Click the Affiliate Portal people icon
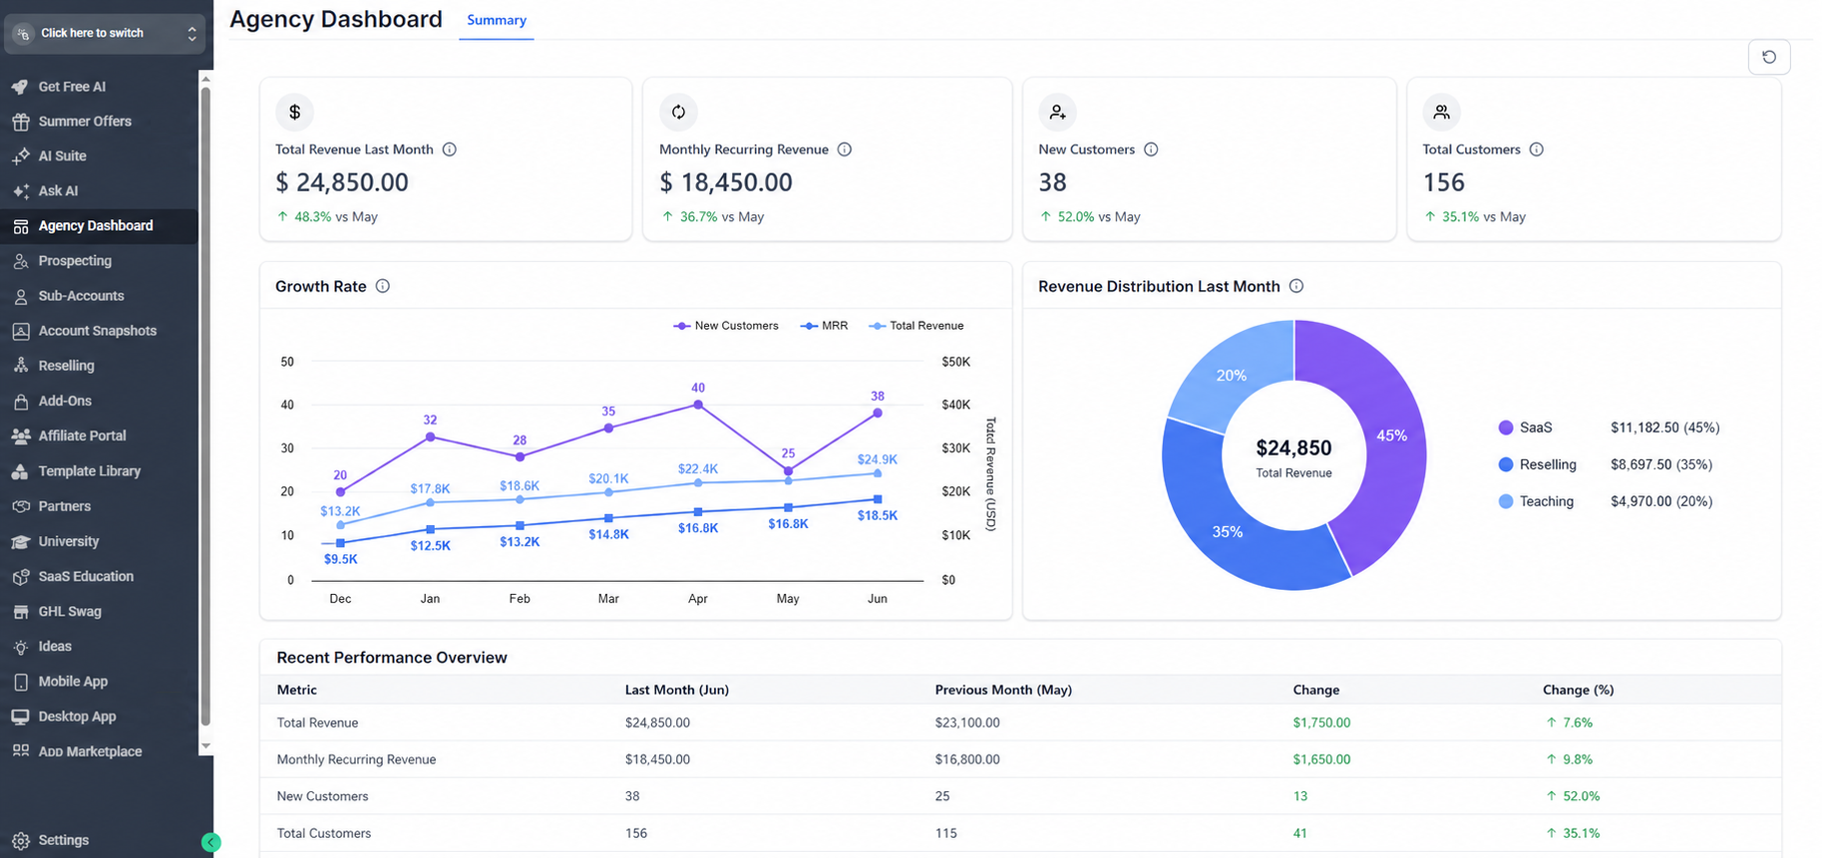This screenshot has height=858, width=1822. [20, 435]
